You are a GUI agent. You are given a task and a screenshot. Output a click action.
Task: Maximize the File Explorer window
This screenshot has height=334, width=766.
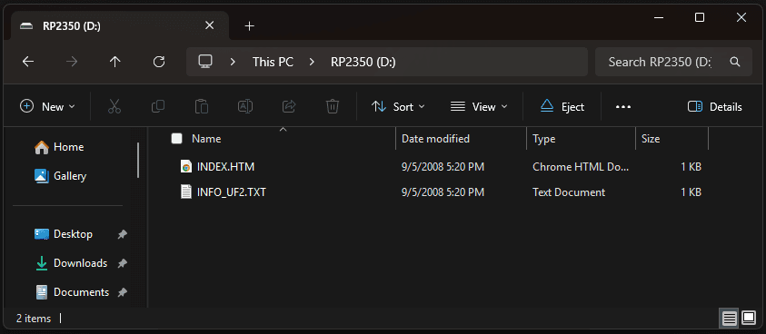pyautogui.click(x=700, y=17)
